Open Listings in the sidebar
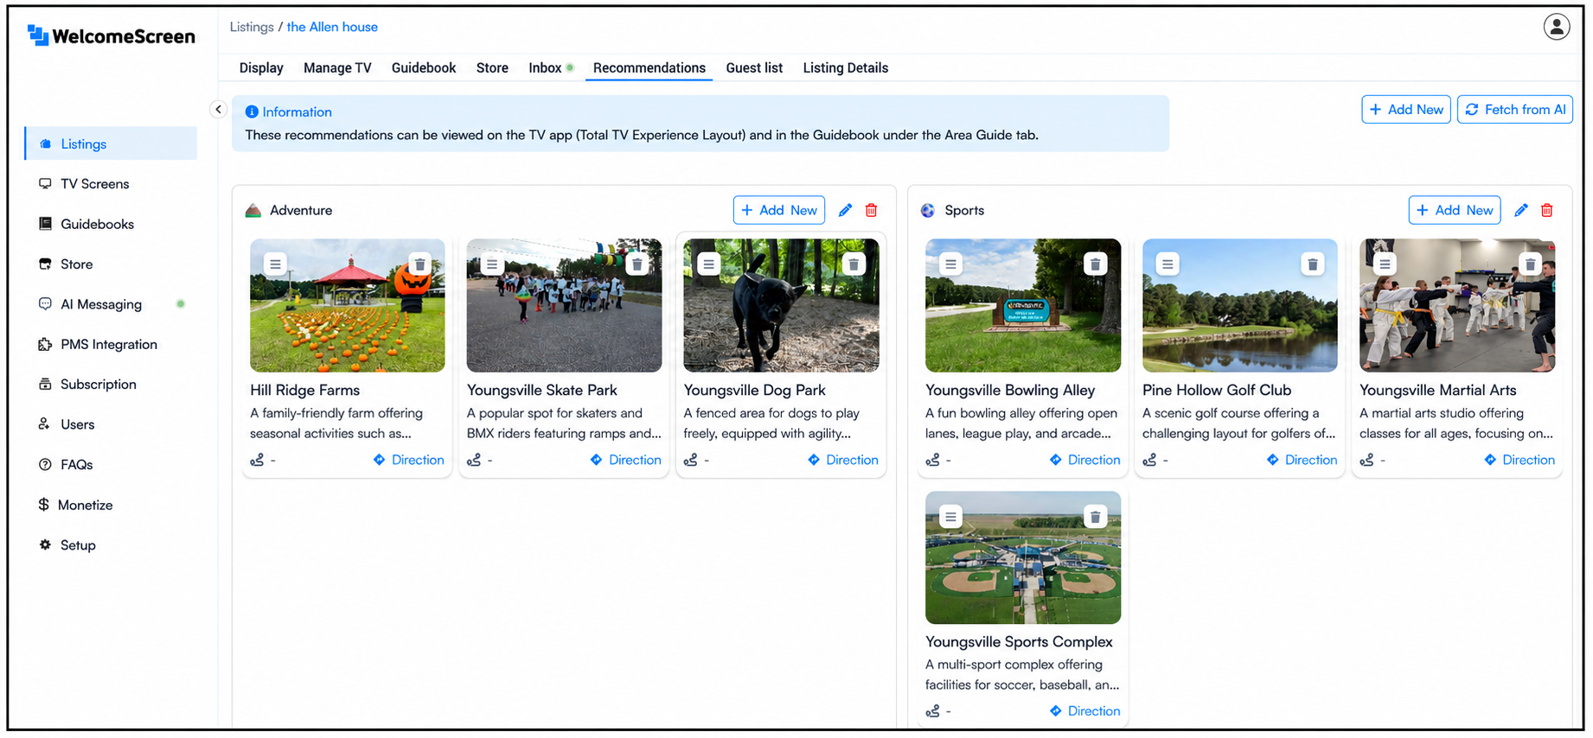This screenshot has width=1593, height=738. (112, 143)
